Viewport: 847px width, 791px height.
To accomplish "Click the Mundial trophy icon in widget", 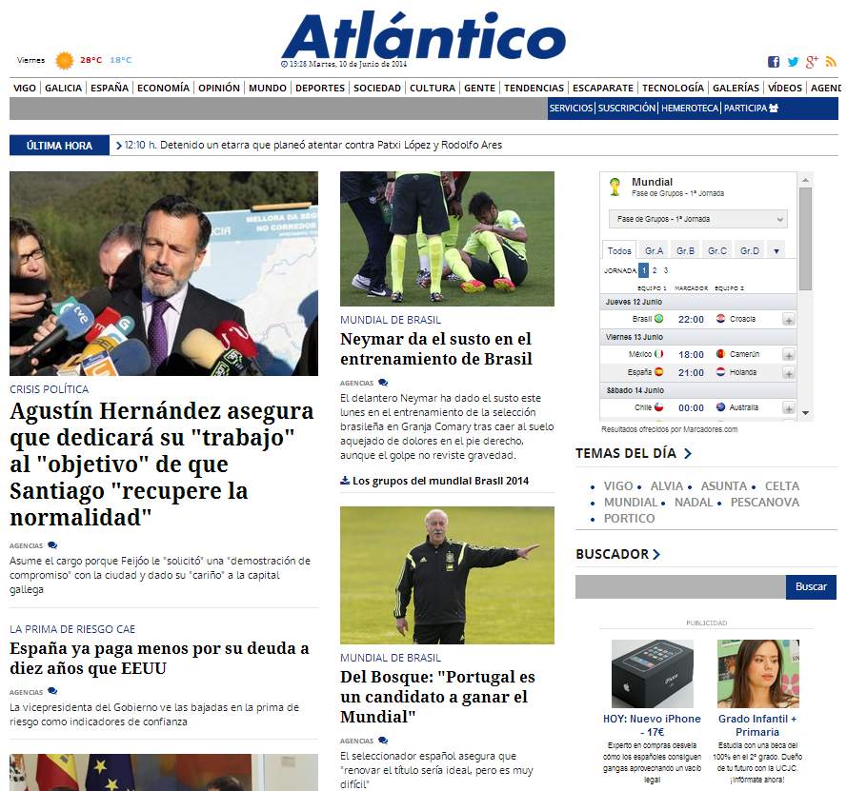I will [x=615, y=187].
